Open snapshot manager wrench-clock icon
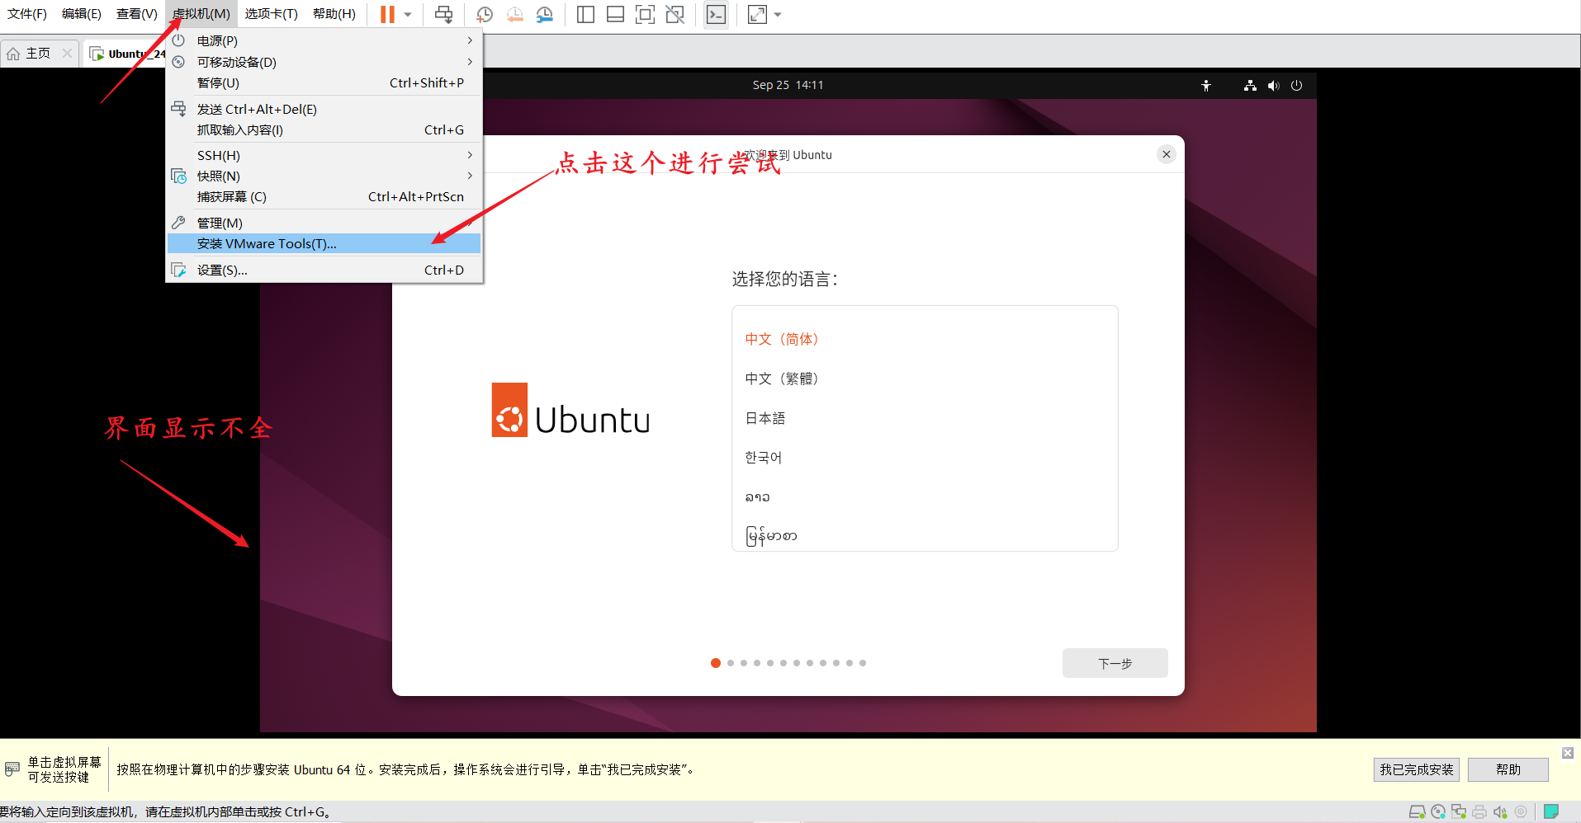Screen dimensions: 1581x823 (x=544, y=14)
